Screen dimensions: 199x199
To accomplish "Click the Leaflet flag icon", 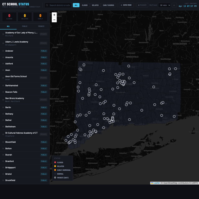I will coord(152,183).
